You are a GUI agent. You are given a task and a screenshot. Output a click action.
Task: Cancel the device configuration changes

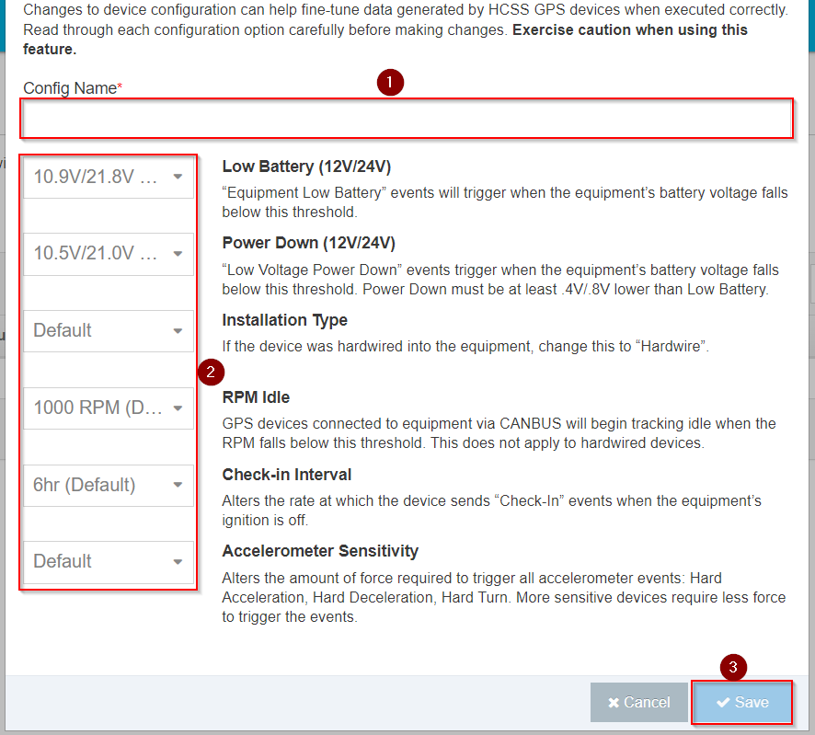click(638, 702)
